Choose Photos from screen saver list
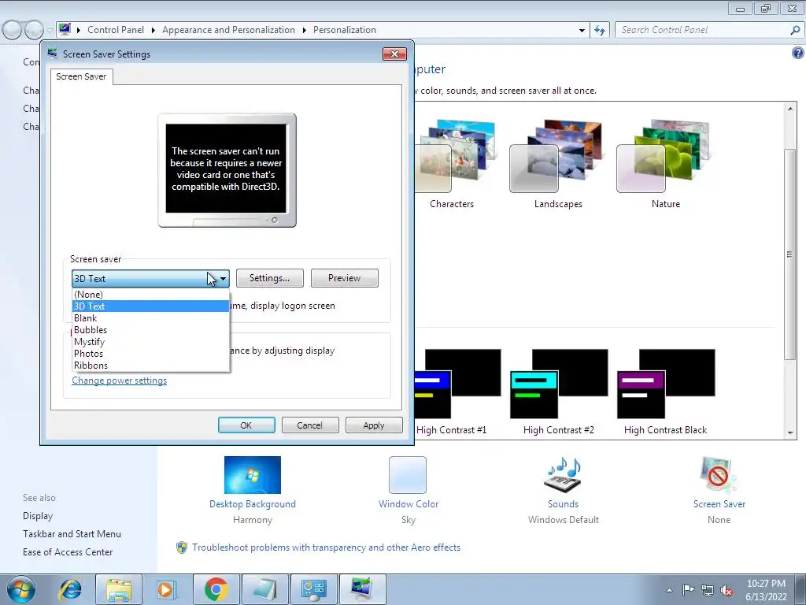The width and height of the screenshot is (806, 605). 150,354
